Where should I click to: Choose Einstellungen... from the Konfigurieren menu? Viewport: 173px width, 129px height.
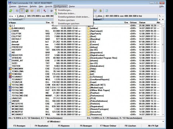click(x=74, y=10)
